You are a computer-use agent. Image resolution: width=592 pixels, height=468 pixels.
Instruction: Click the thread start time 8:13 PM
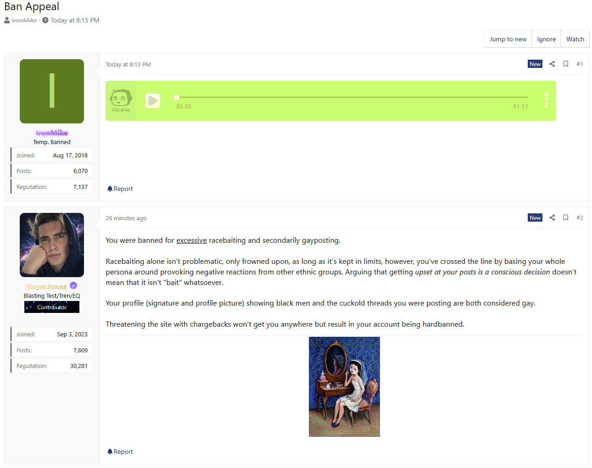click(x=75, y=20)
